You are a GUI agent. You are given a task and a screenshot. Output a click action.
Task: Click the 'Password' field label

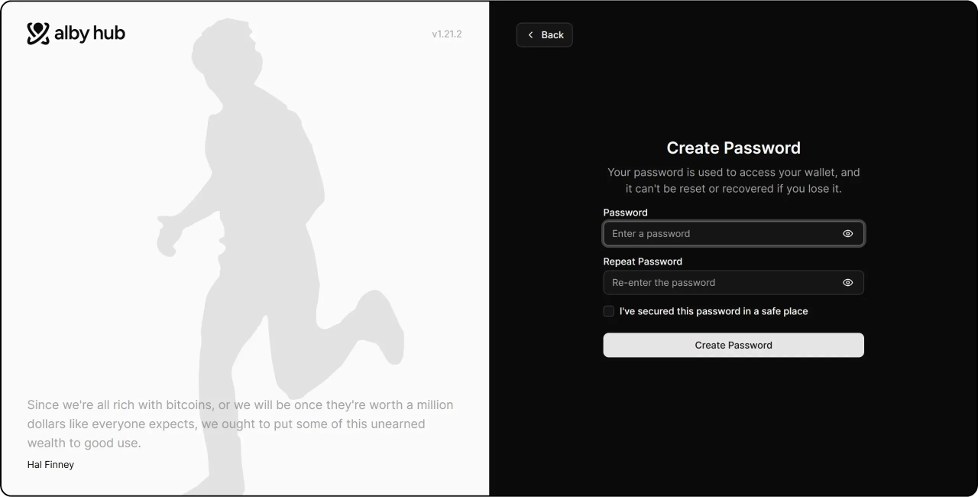pyautogui.click(x=625, y=213)
